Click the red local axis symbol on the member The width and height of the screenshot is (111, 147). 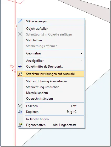click(x=13, y=68)
